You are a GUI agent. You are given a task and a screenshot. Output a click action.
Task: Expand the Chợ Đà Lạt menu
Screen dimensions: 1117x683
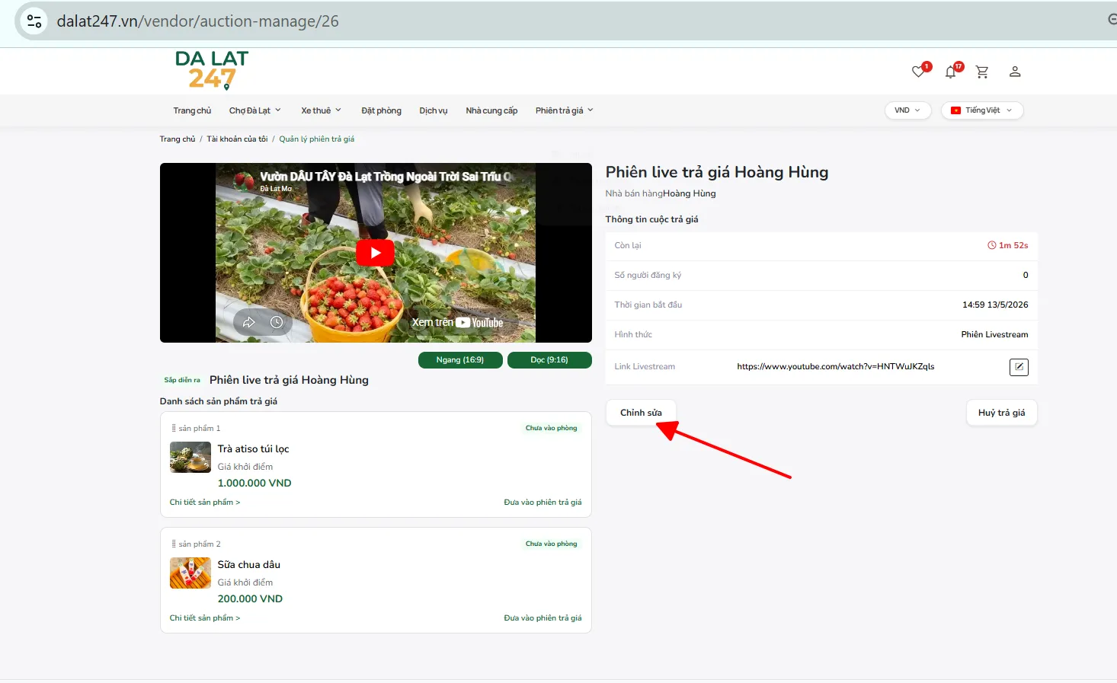[x=255, y=110]
